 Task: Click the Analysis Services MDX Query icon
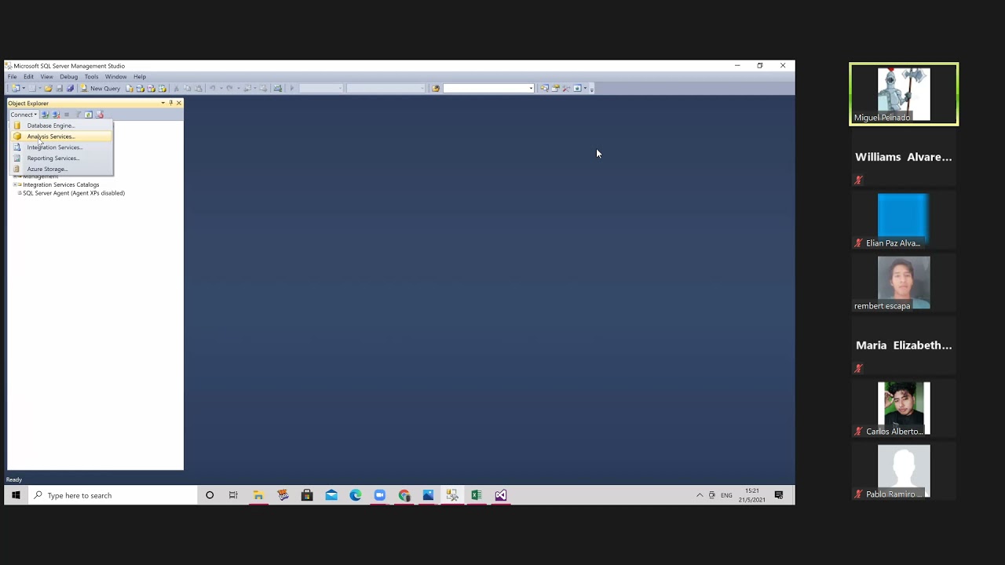[x=141, y=89]
